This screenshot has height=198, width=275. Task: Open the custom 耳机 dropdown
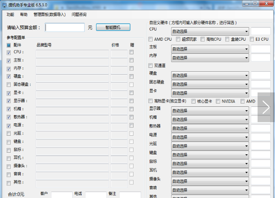[210, 173]
